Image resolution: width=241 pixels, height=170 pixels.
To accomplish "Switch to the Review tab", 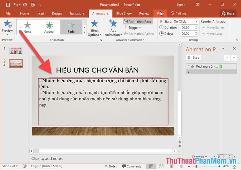I will [144, 13].
